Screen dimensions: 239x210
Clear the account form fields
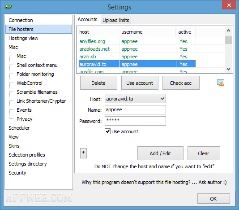point(204,153)
